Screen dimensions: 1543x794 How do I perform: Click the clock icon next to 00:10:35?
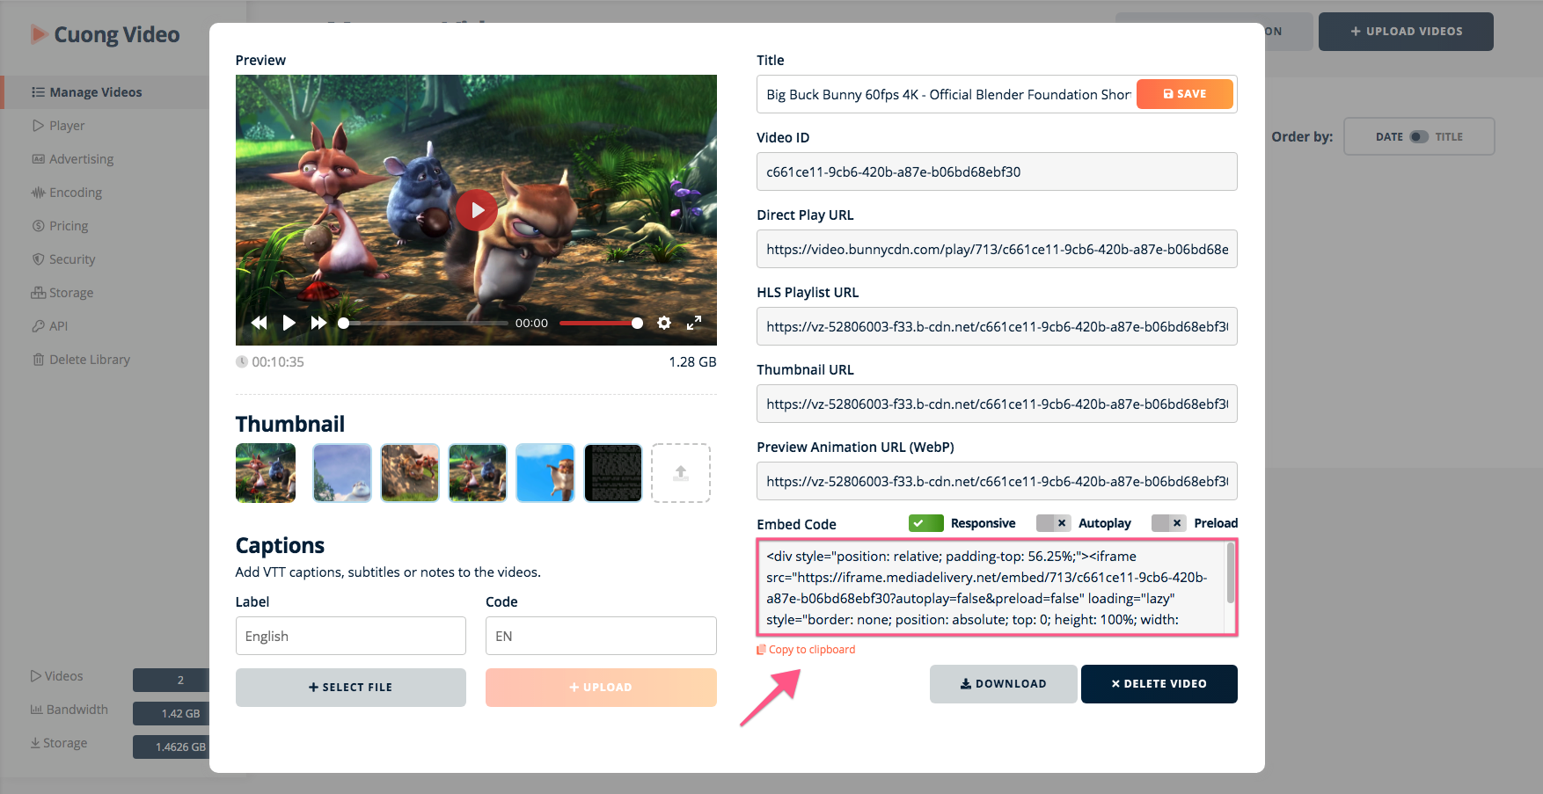[242, 361]
